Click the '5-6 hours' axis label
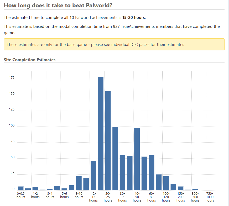 [x=64, y=195]
